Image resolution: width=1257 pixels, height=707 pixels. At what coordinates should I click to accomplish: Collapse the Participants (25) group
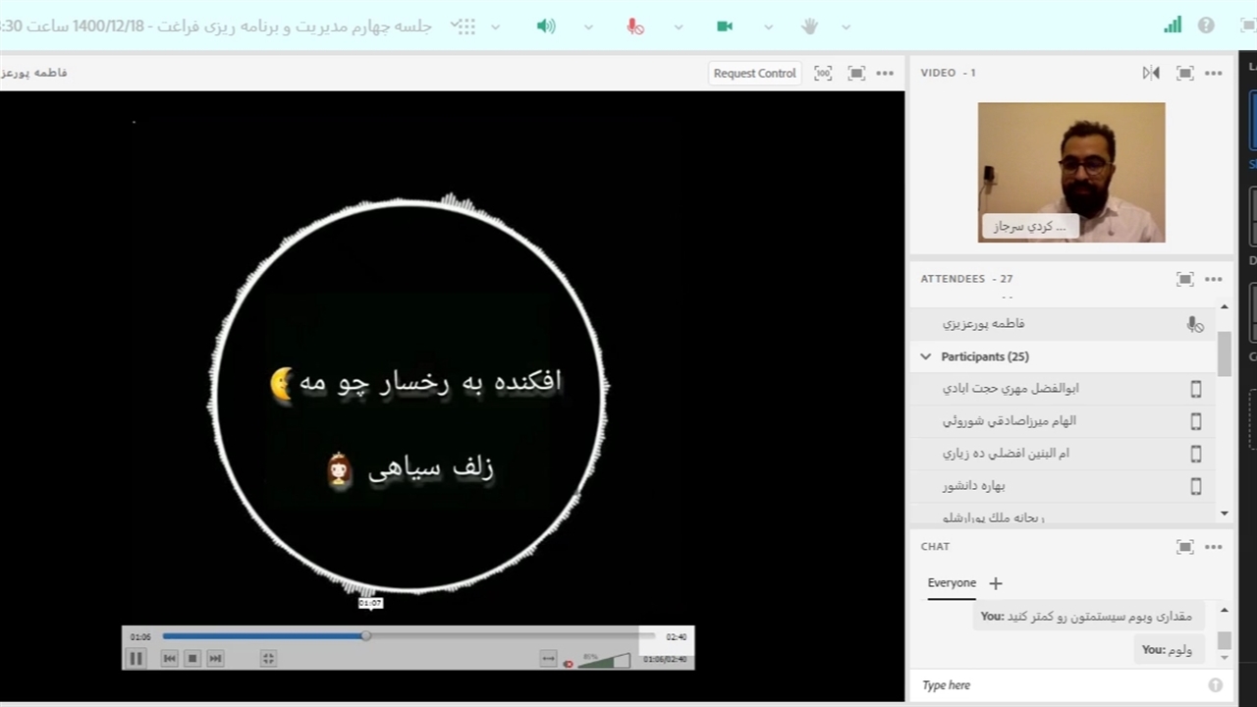pos(925,356)
